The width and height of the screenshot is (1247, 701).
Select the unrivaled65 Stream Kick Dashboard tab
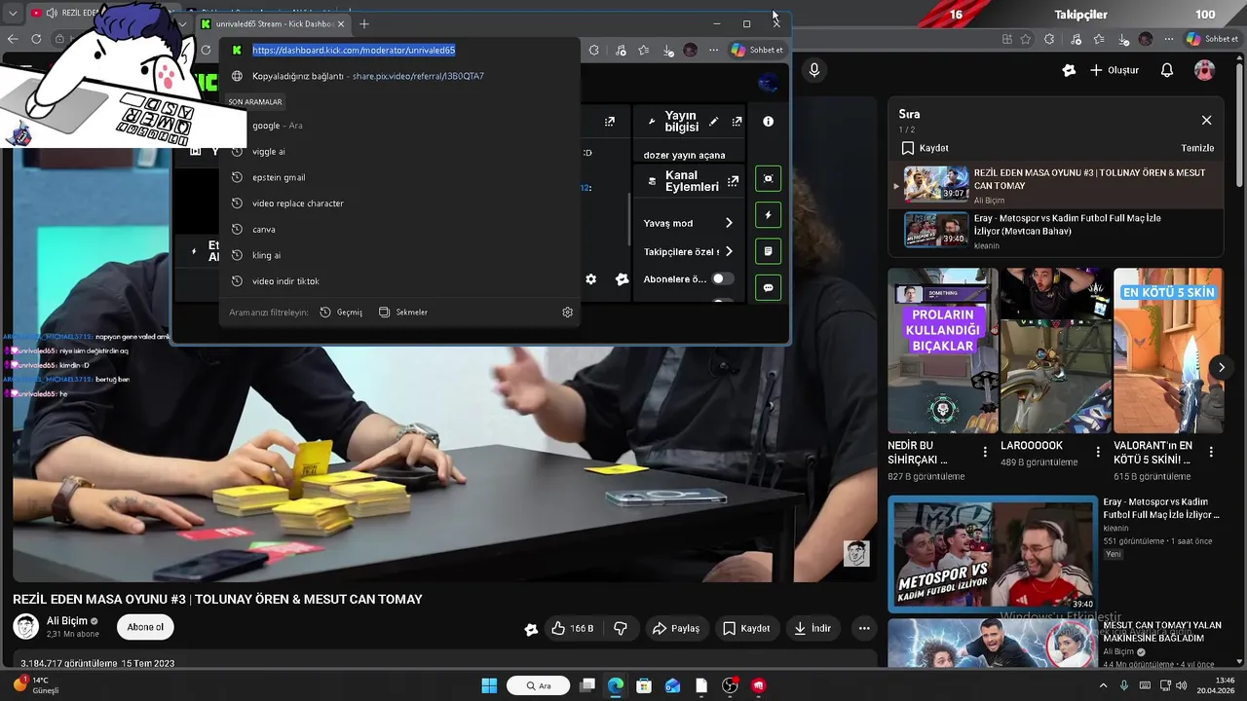[273, 23]
